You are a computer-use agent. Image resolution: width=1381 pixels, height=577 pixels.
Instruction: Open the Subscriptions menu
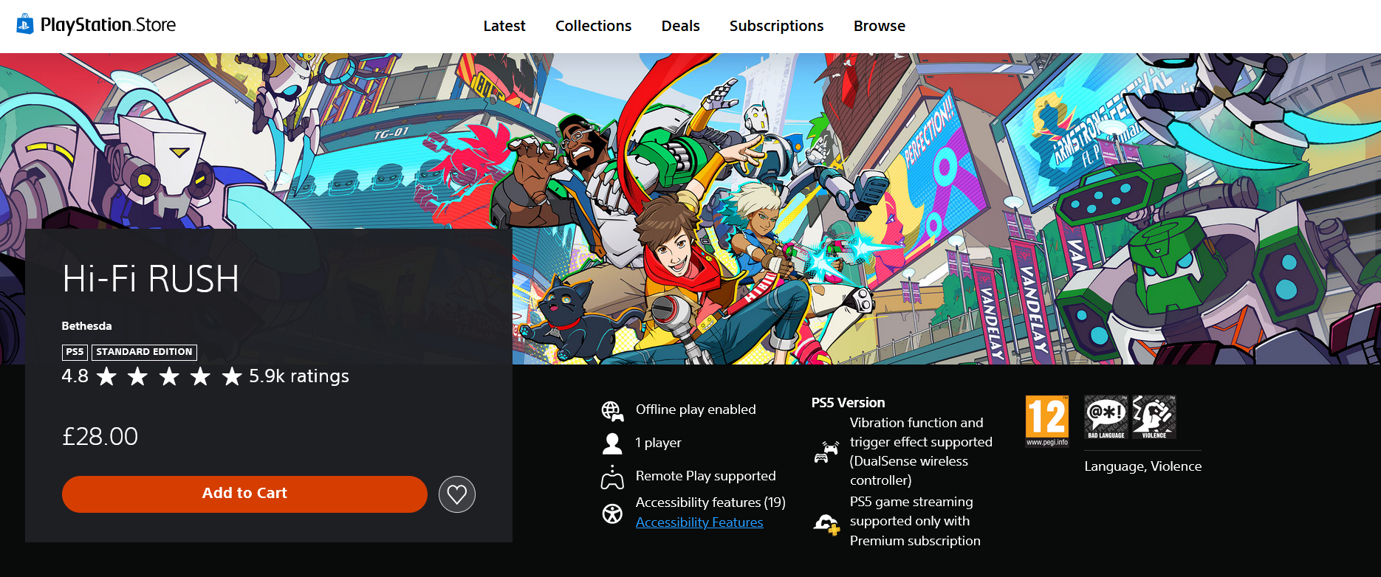(x=776, y=26)
